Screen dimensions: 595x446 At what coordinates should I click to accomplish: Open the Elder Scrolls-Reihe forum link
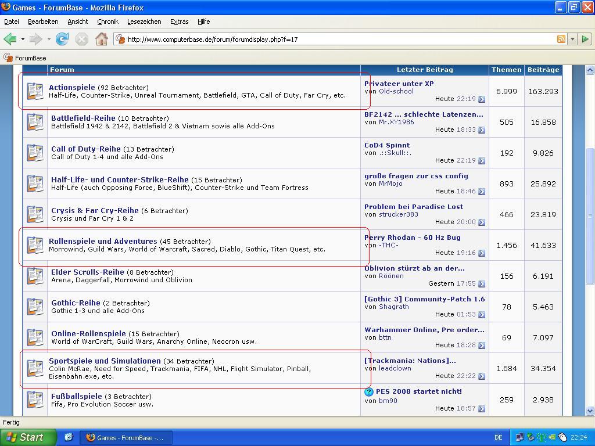[88, 272]
